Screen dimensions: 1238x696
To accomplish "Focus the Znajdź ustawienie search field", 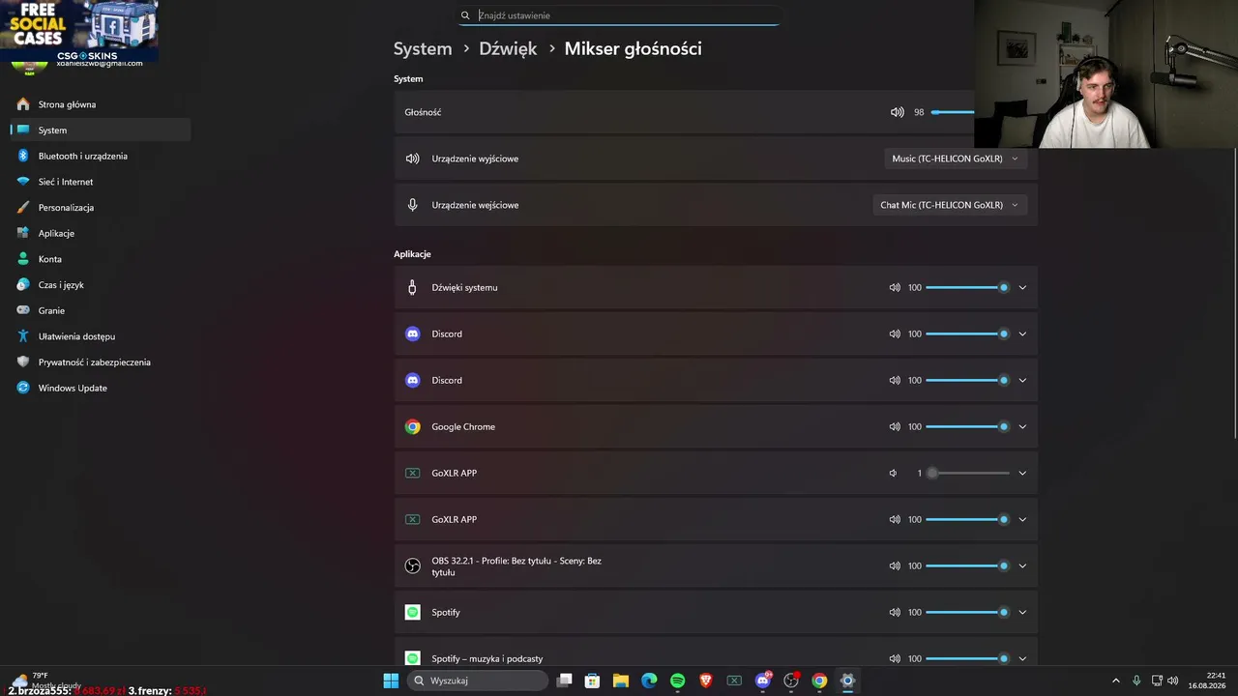I will [x=619, y=15].
